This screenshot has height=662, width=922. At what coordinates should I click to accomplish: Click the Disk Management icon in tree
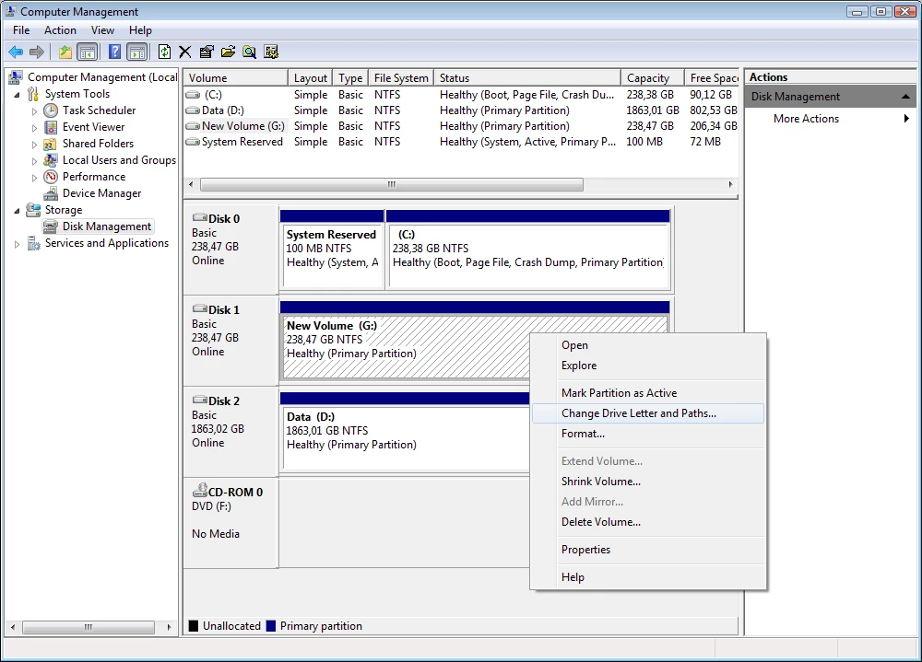[x=51, y=226]
